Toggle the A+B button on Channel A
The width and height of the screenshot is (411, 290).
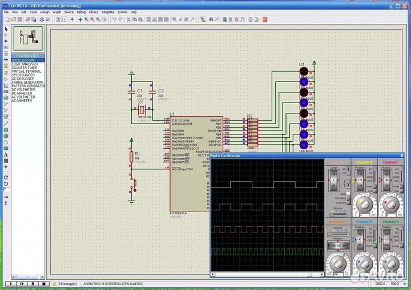375,191
